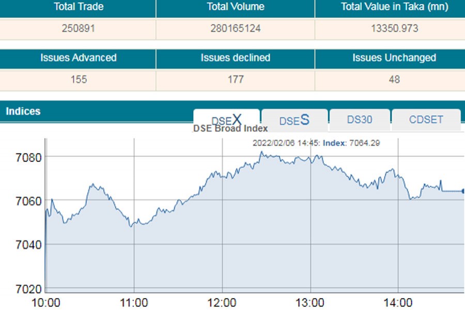Select the total volume value 280165124
The height and width of the screenshot is (310, 465).
(236, 29)
